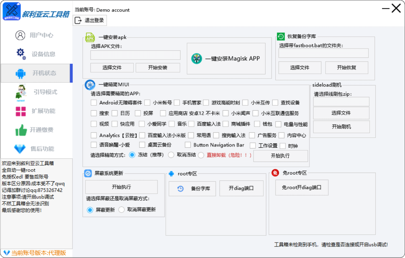The width and height of the screenshot is (405, 258).
Task: Open after-sales blue diamond icon
Action: pyautogui.click(x=20, y=149)
